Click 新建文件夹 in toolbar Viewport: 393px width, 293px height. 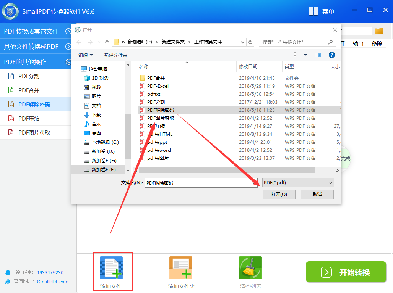point(116,55)
